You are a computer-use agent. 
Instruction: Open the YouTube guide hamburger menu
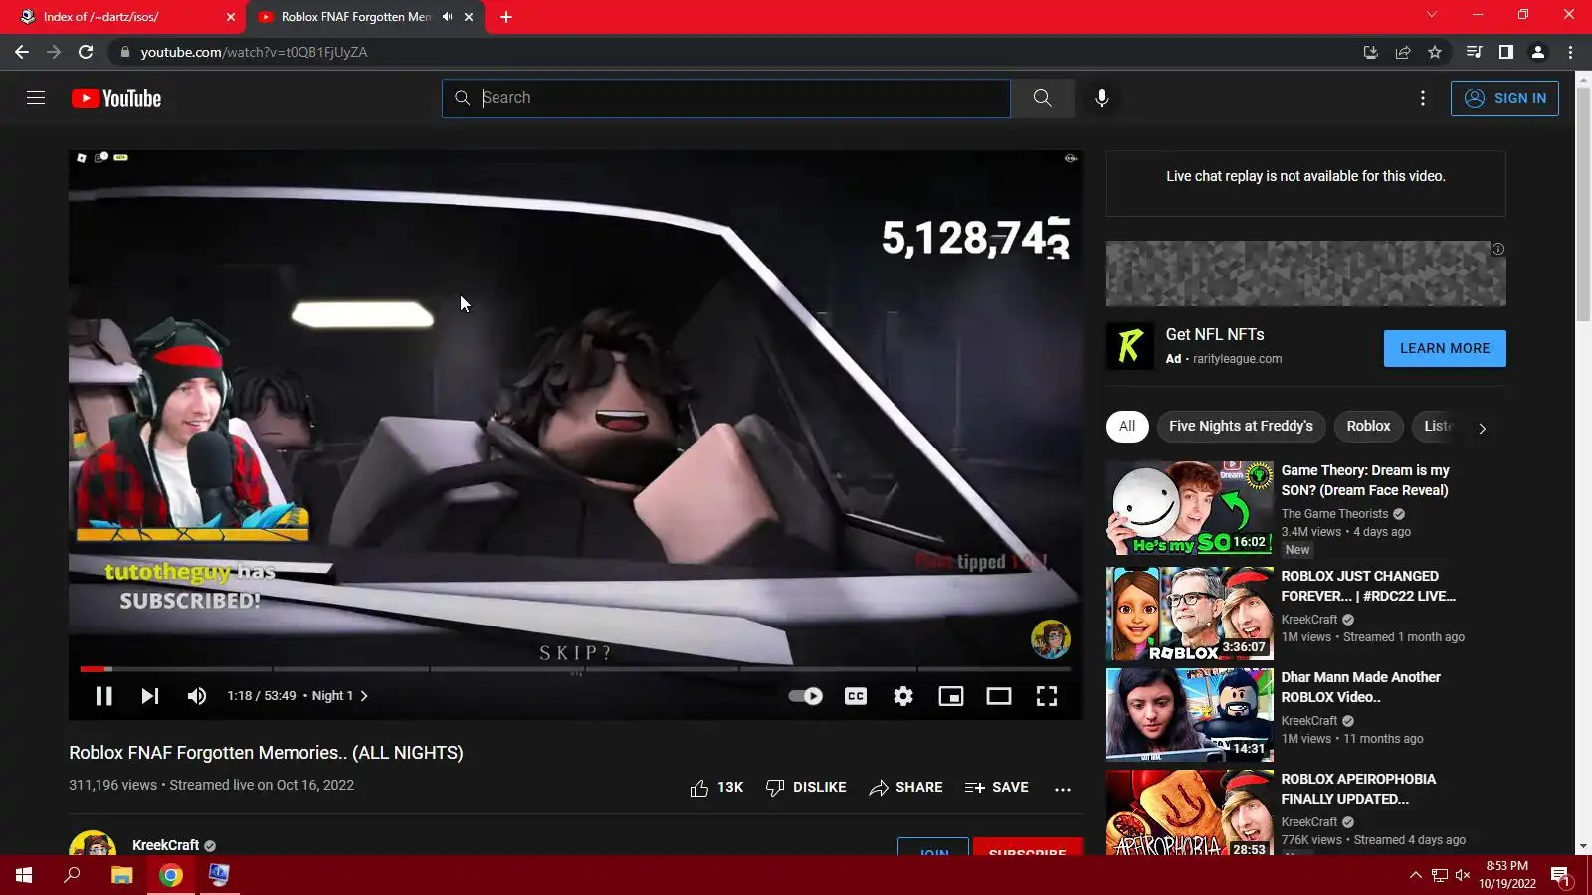pos(36,98)
